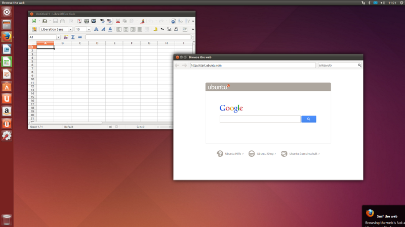The image size is (405, 227).
Task: Expand the Name Box cell reference dropdown
Action: click(59, 37)
